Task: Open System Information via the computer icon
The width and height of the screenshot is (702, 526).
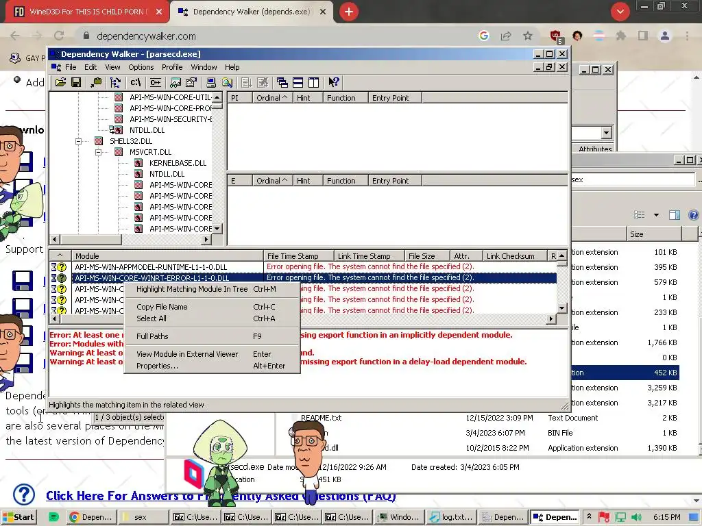Action: pos(211,82)
